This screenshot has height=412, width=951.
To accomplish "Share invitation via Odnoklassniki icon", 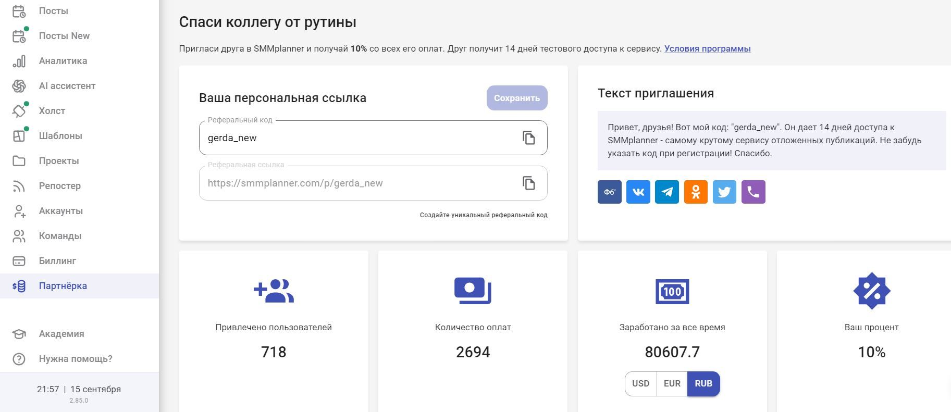I will (696, 192).
